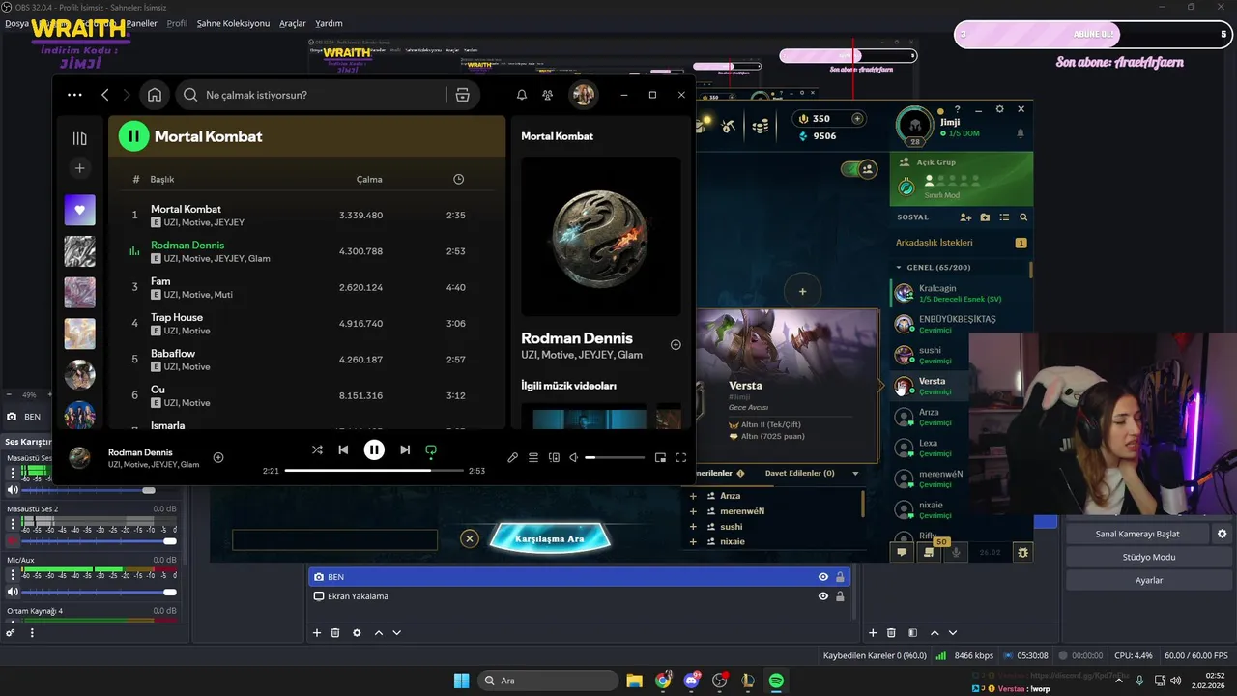Open the OBS Profil menu
The height and width of the screenshot is (696, 1237).
click(x=177, y=23)
